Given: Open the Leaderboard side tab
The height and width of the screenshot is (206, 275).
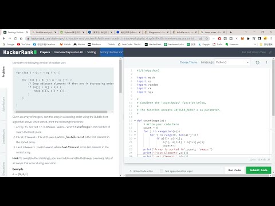Looking at the screenshot, I should 3,136.
